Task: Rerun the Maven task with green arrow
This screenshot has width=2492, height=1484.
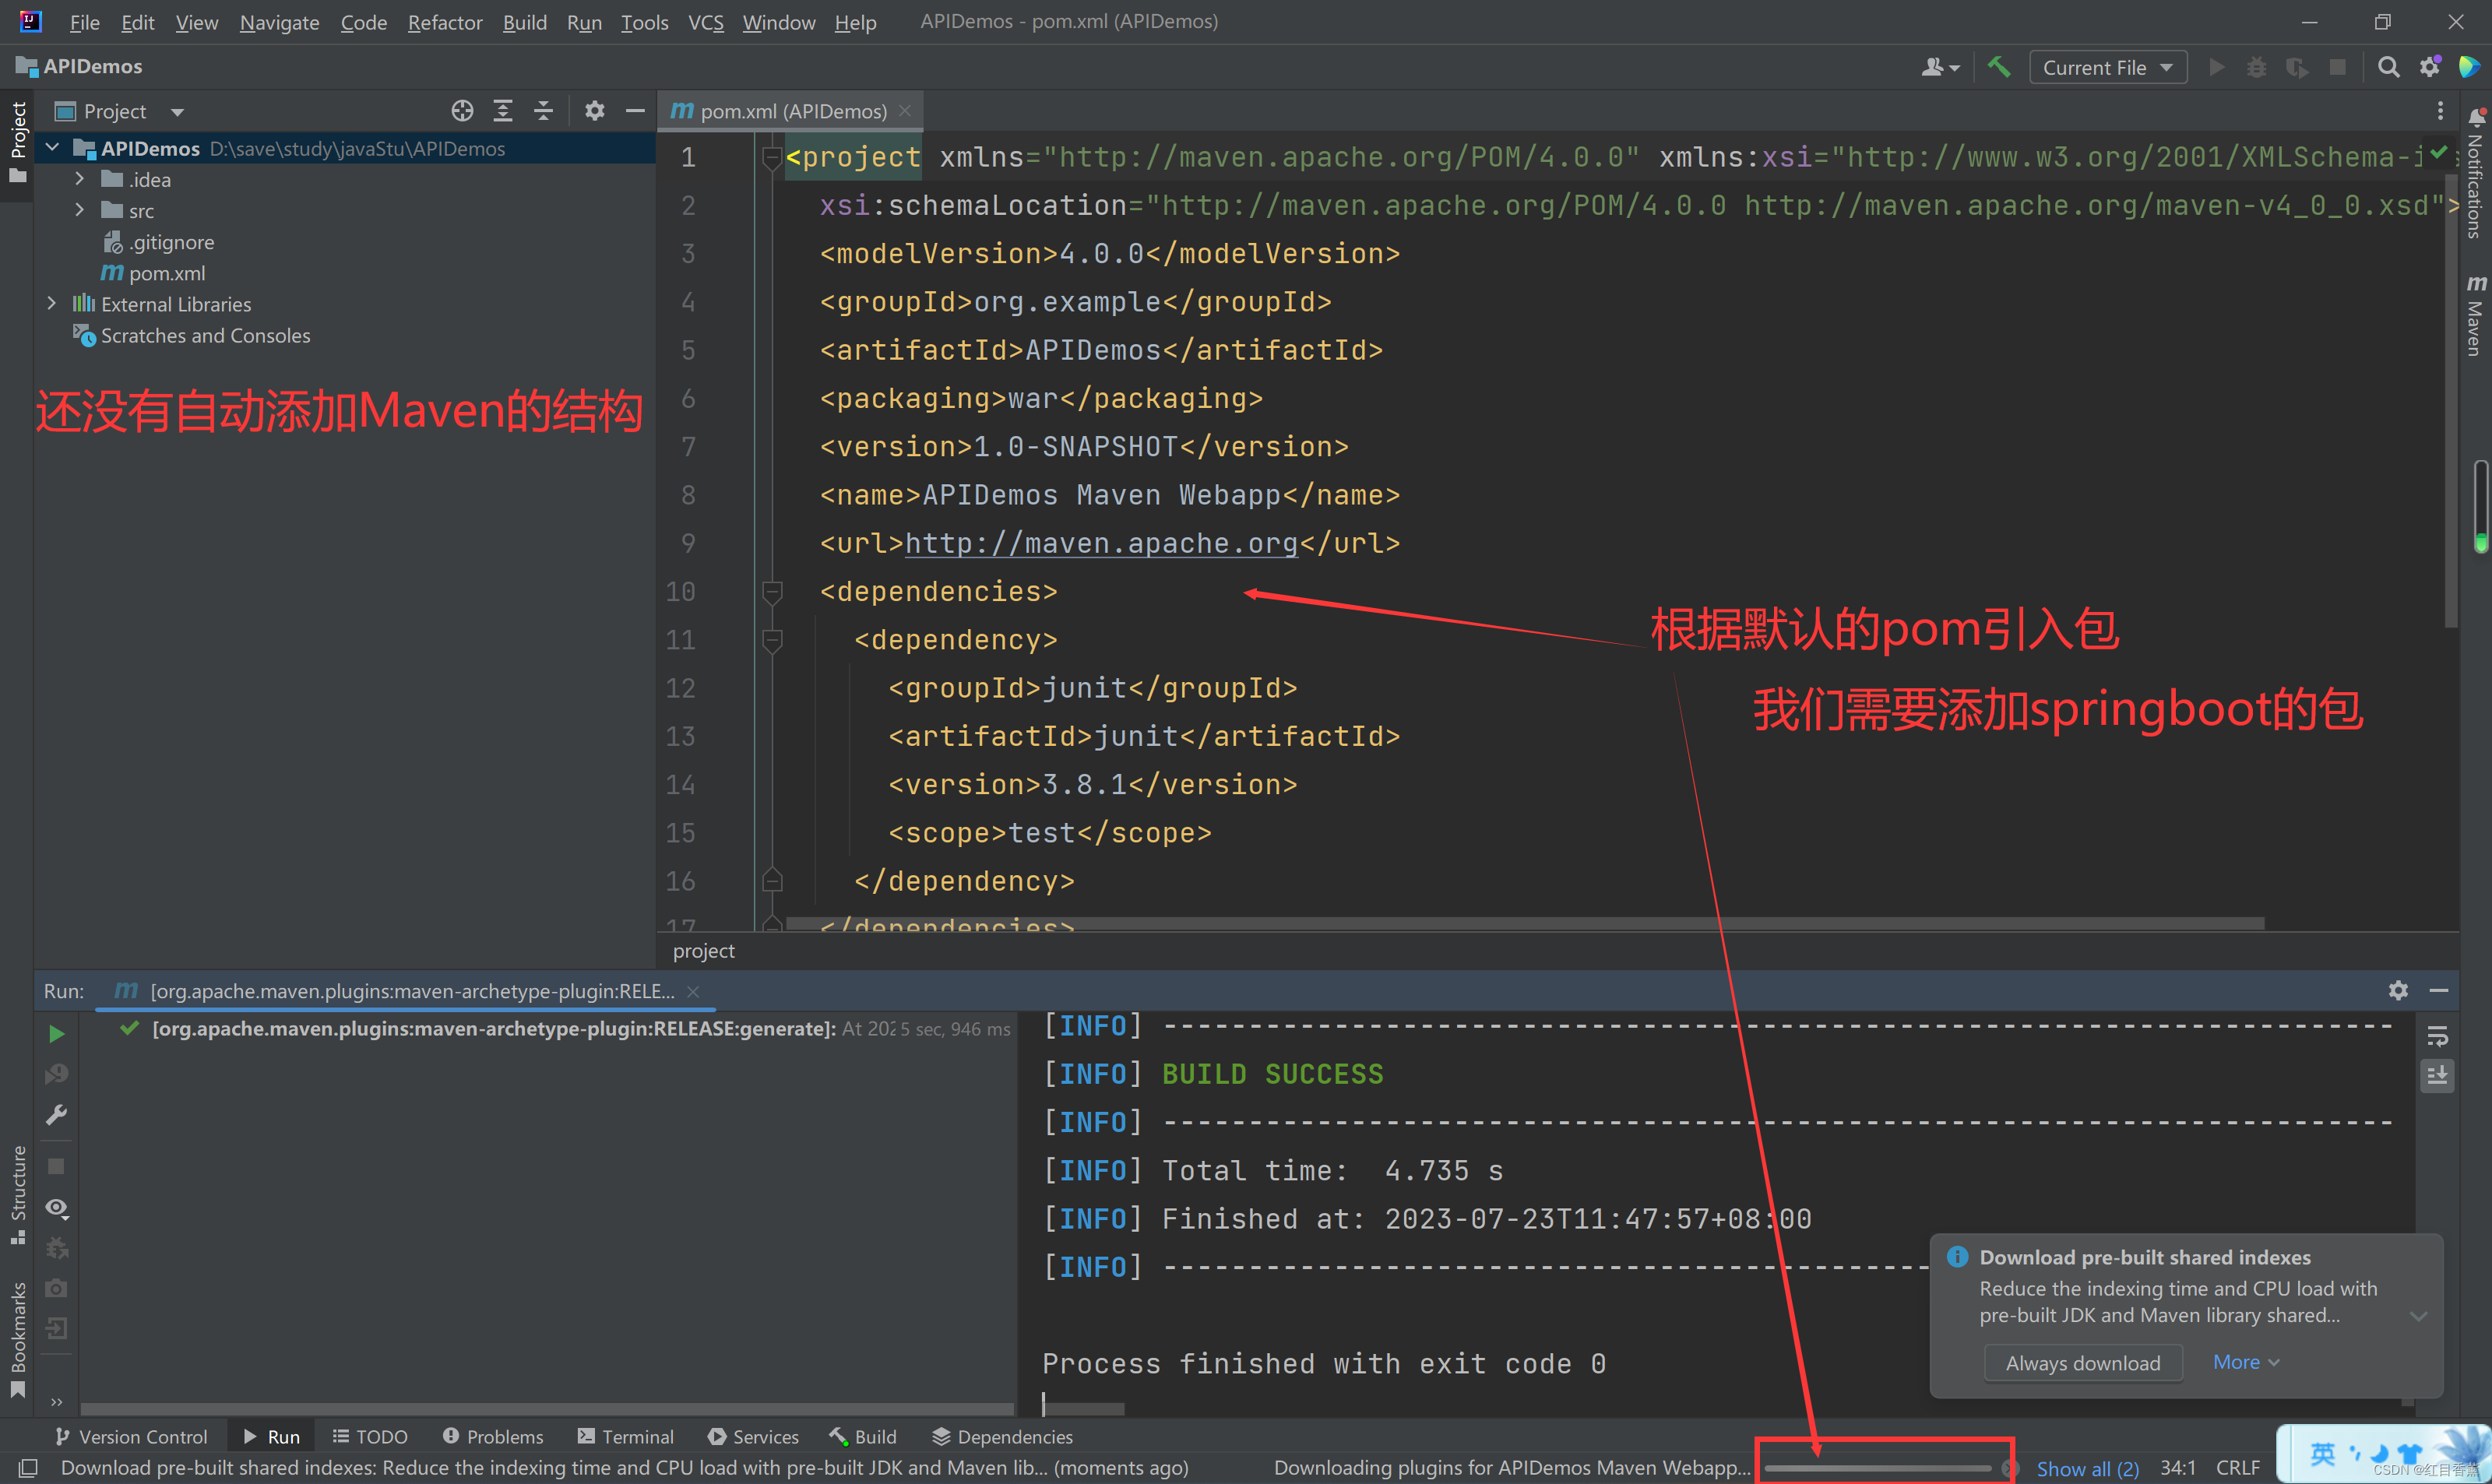Action: [x=57, y=1033]
